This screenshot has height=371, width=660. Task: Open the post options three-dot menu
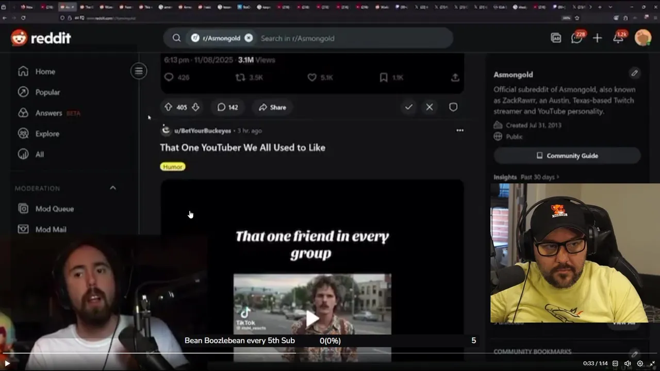(460, 130)
